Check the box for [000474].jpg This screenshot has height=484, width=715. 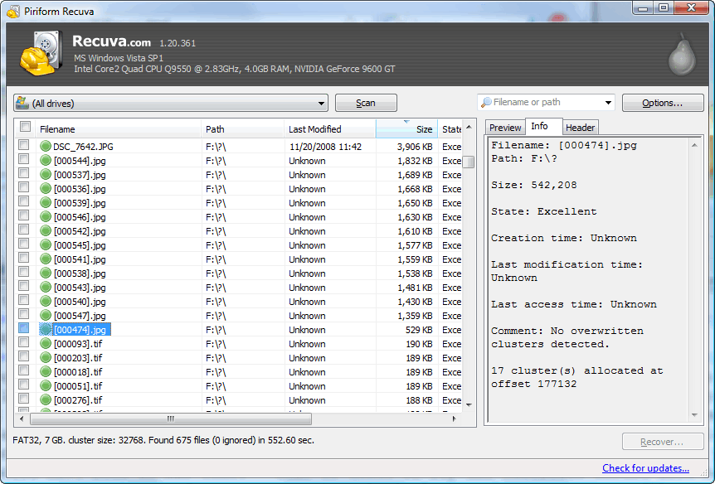point(24,328)
